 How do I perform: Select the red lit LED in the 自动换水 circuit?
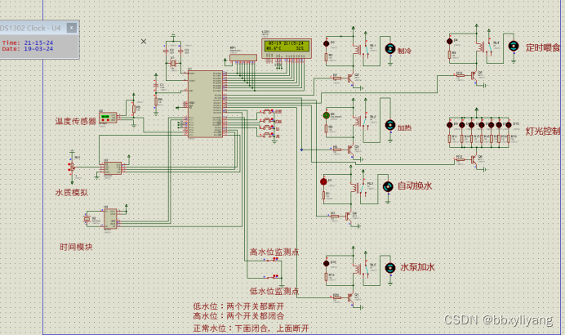[x=323, y=181]
